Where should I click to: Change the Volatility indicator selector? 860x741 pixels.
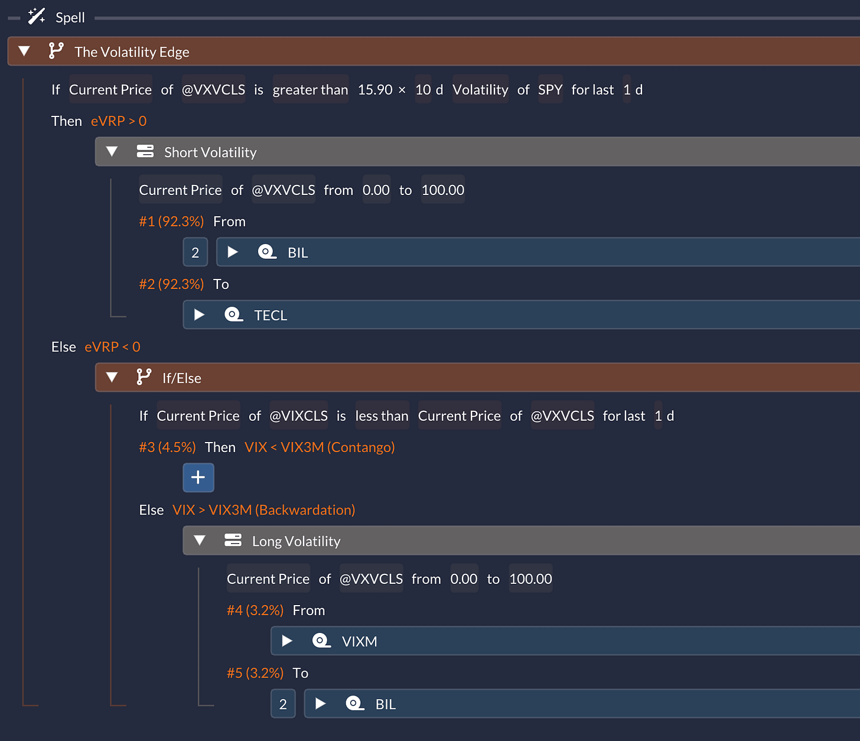click(480, 90)
